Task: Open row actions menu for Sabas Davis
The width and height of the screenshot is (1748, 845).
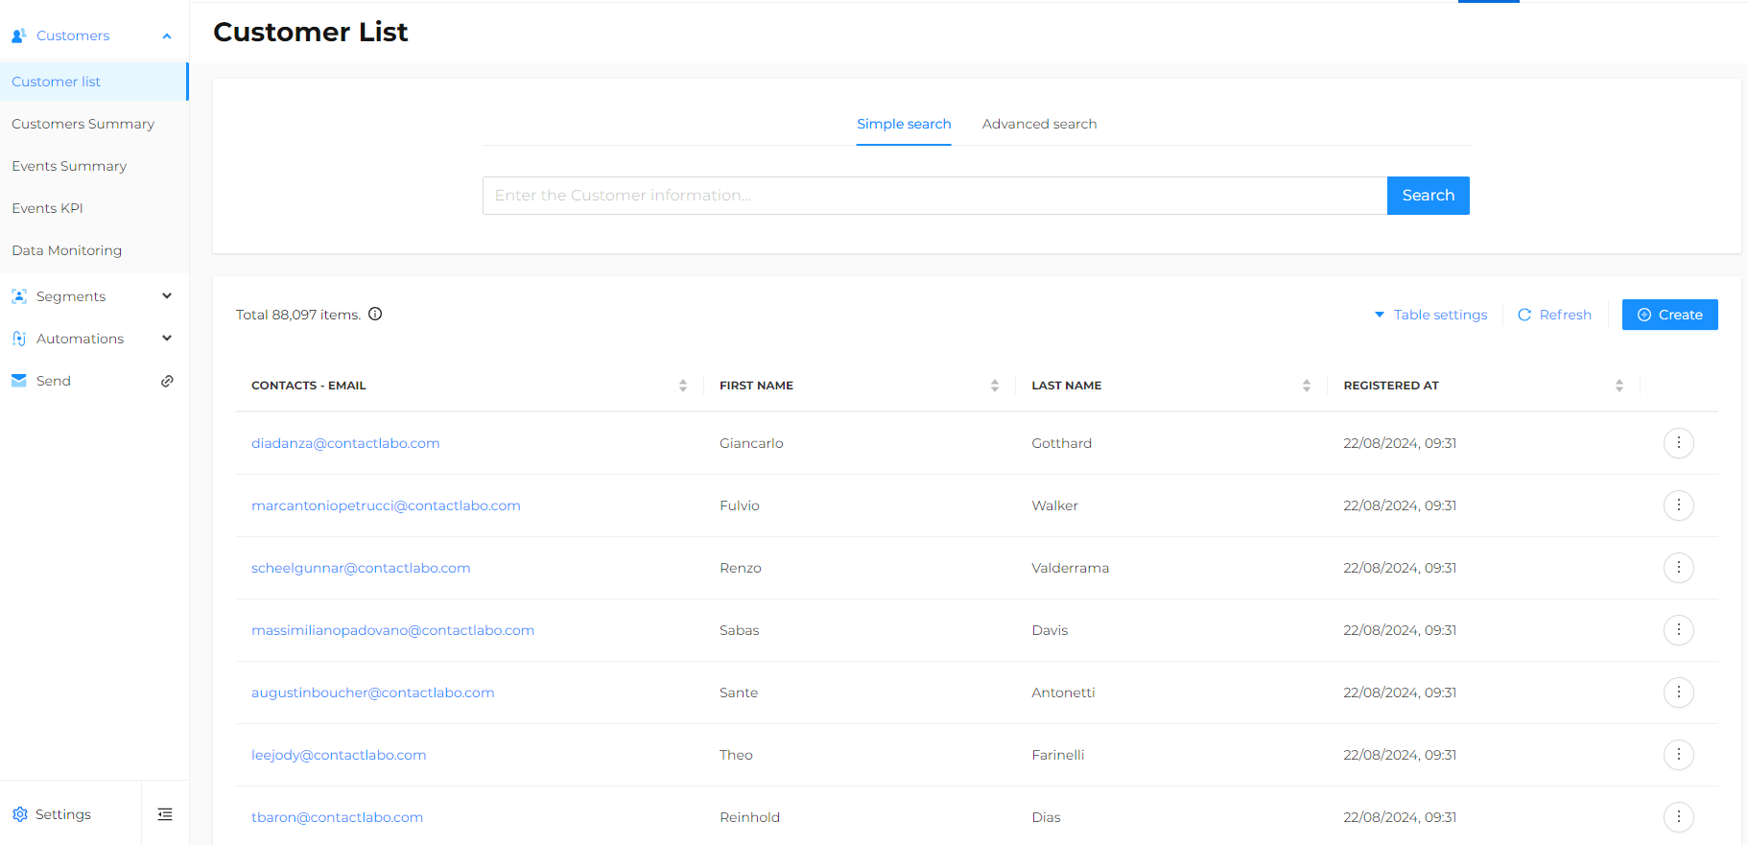Action: (x=1678, y=630)
